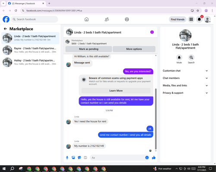Open a new browser tab
The height and width of the screenshot is (172, 216).
point(49,3)
